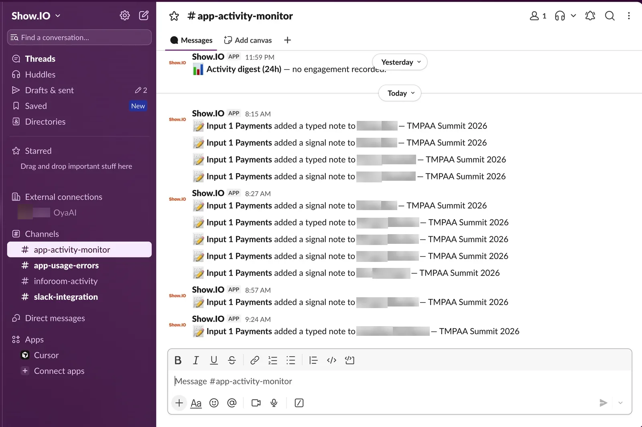642x427 pixels.
Task: Record a video clip
Action: [256, 403]
